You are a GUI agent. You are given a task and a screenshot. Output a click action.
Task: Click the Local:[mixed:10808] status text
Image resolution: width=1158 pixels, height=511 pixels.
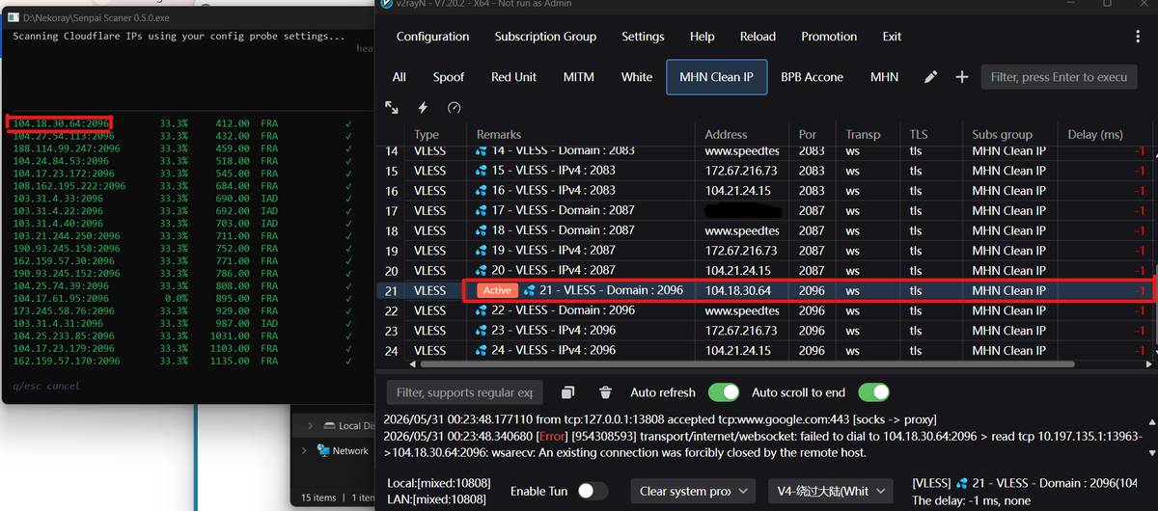coord(438,482)
